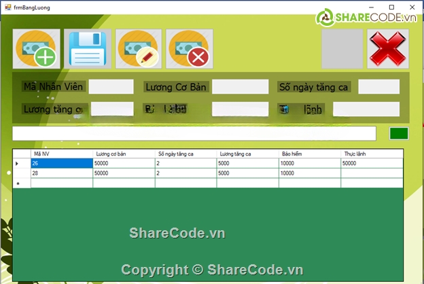Click the add salary record icon
424x284 pixels.
click(37, 49)
